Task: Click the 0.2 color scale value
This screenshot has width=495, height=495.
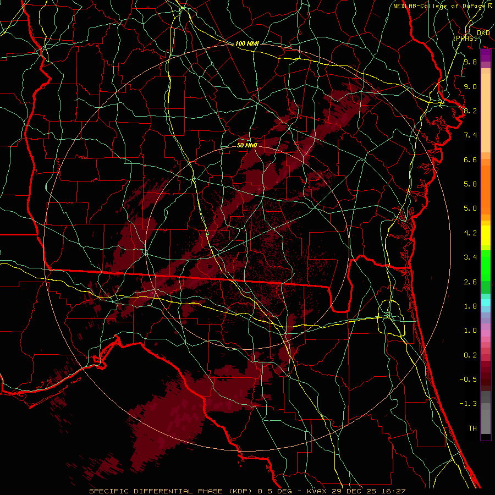Action: click(x=470, y=355)
